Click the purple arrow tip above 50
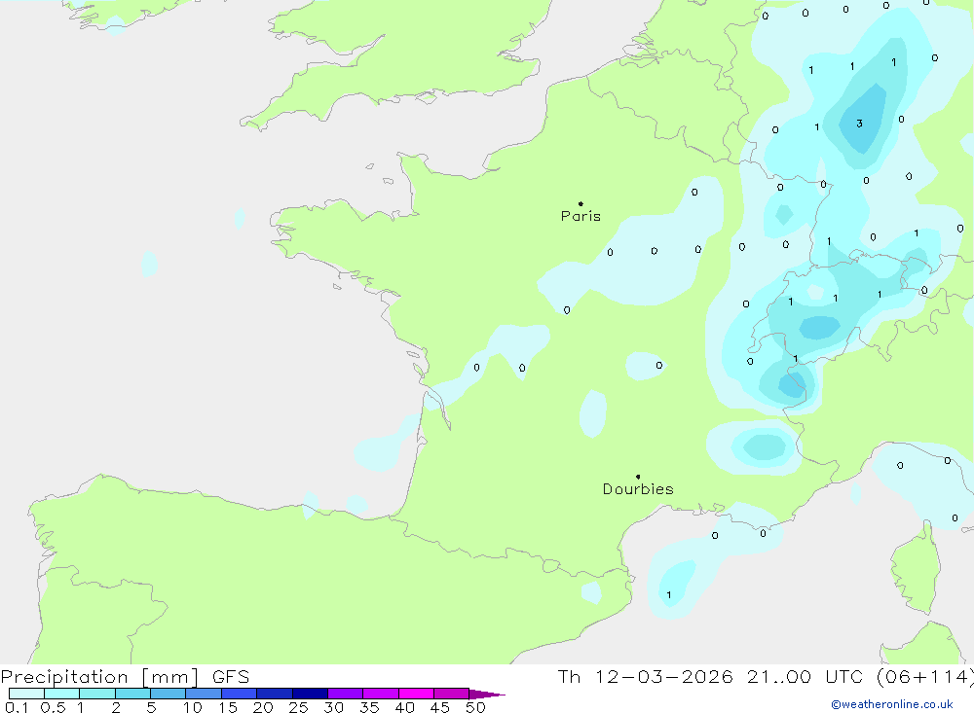The width and height of the screenshot is (974, 713). pyautogui.click(x=487, y=695)
